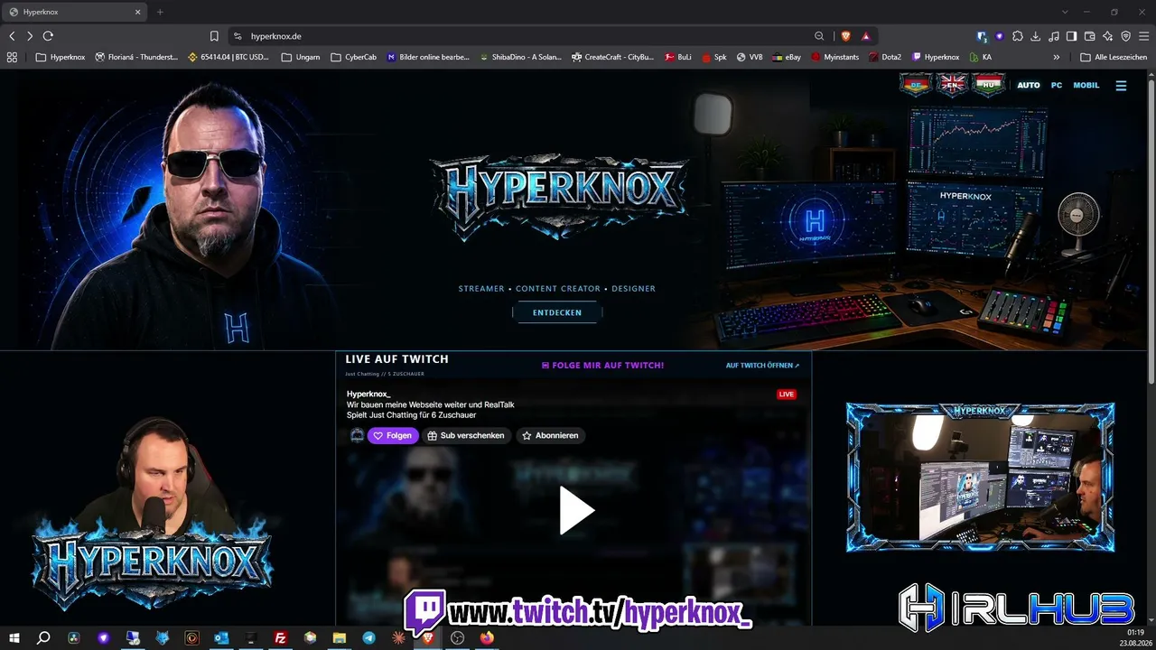Go forward in browser history
1156x650 pixels.
pyautogui.click(x=30, y=36)
